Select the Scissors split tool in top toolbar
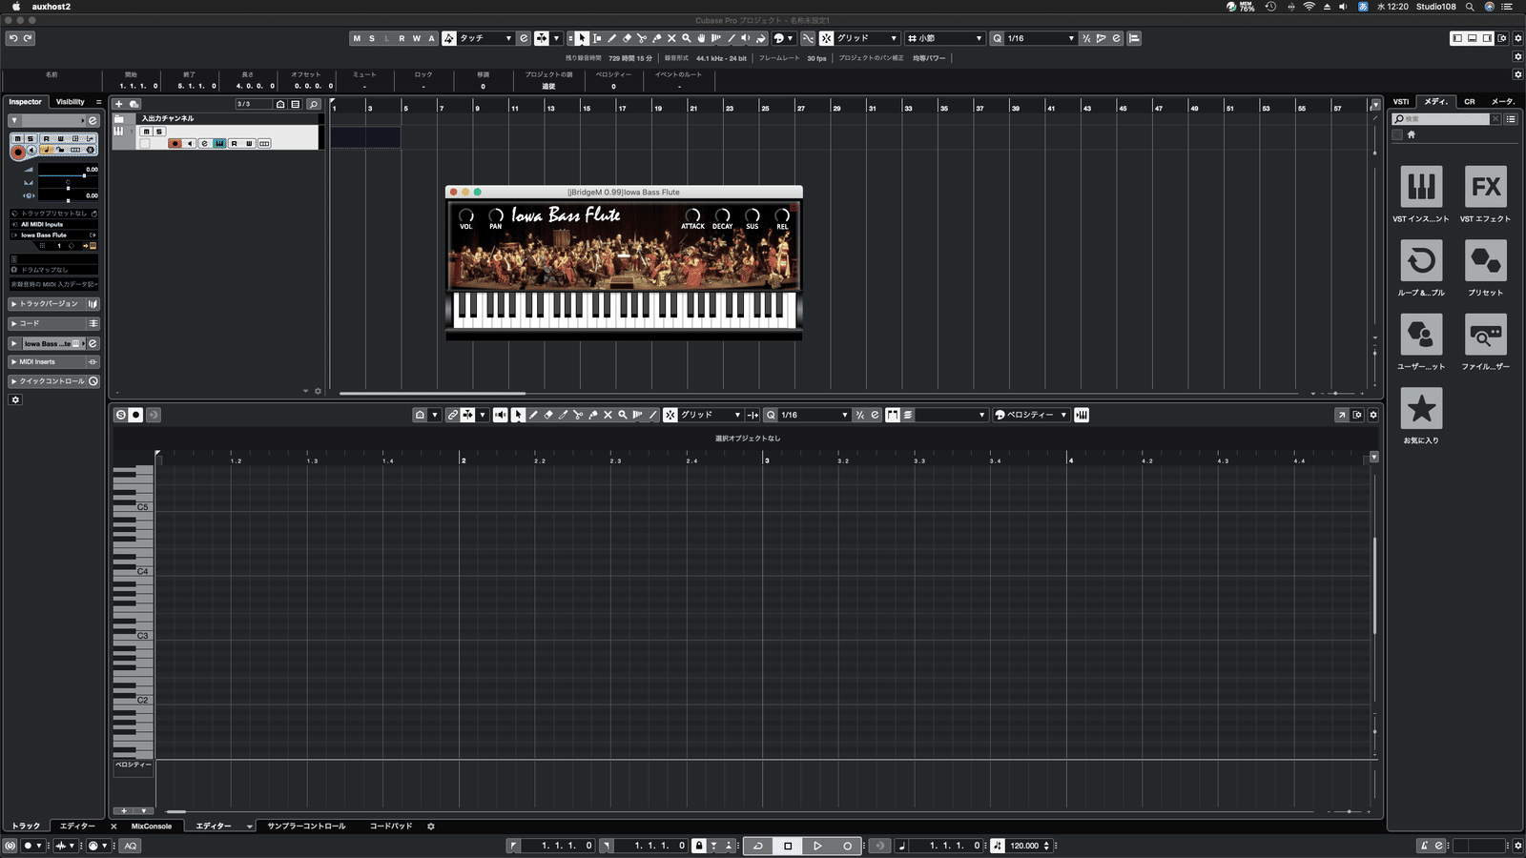Viewport: 1526px width, 858px height. point(641,38)
